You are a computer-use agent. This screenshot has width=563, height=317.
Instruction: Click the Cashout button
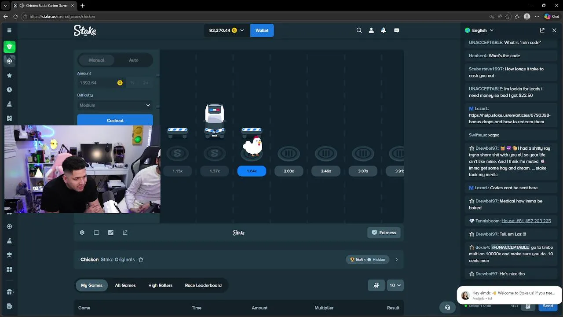(x=115, y=120)
